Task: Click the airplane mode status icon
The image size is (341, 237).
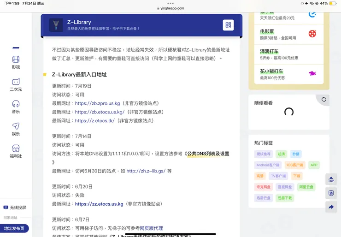Action: [x=306, y=3]
